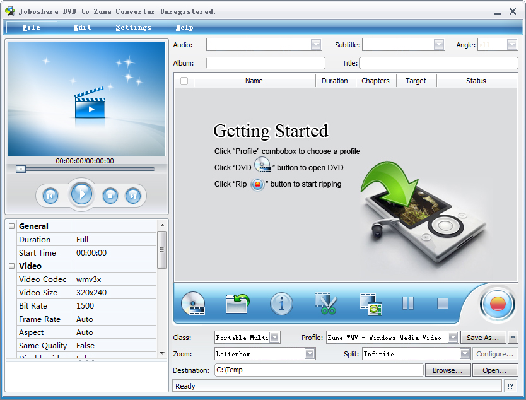Click the film with disc toolbar icon
The image size is (526, 400).
tap(371, 304)
